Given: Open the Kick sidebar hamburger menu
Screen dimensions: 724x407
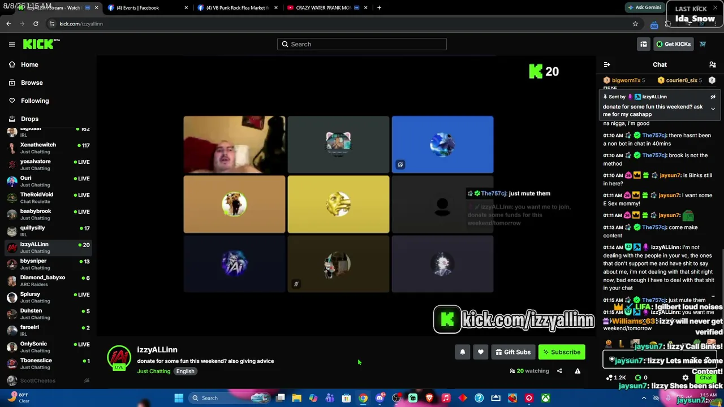Looking at the screenshot, I should pos(12,44).
